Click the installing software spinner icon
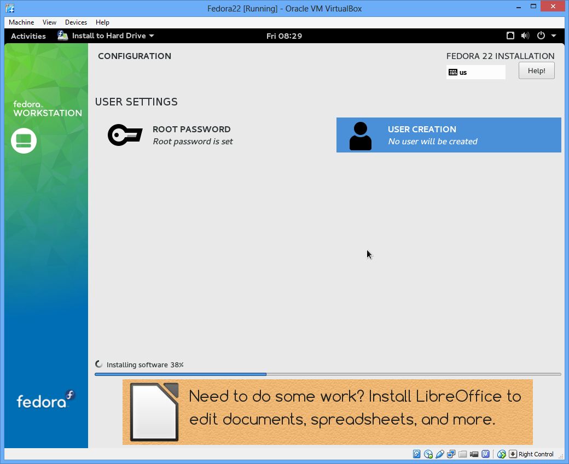The height and width of the screenshot is (464, 569). (x=98, y=365)
